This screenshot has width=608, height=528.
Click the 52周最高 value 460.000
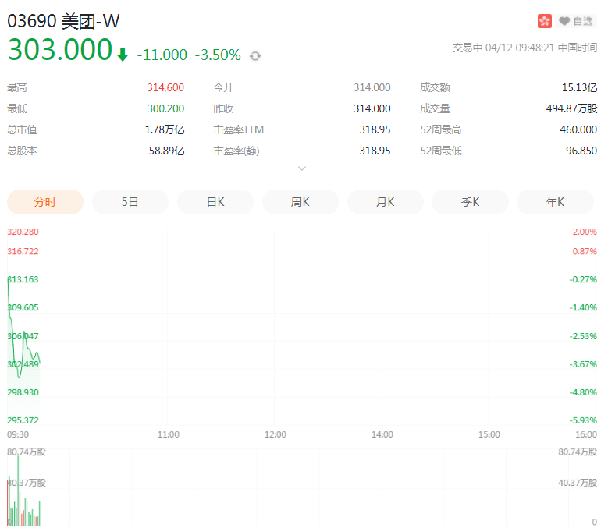[x=578, y=129]
